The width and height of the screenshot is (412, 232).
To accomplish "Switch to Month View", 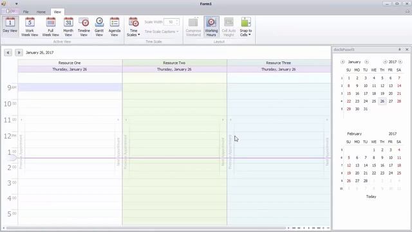I will tap(68, 27).
